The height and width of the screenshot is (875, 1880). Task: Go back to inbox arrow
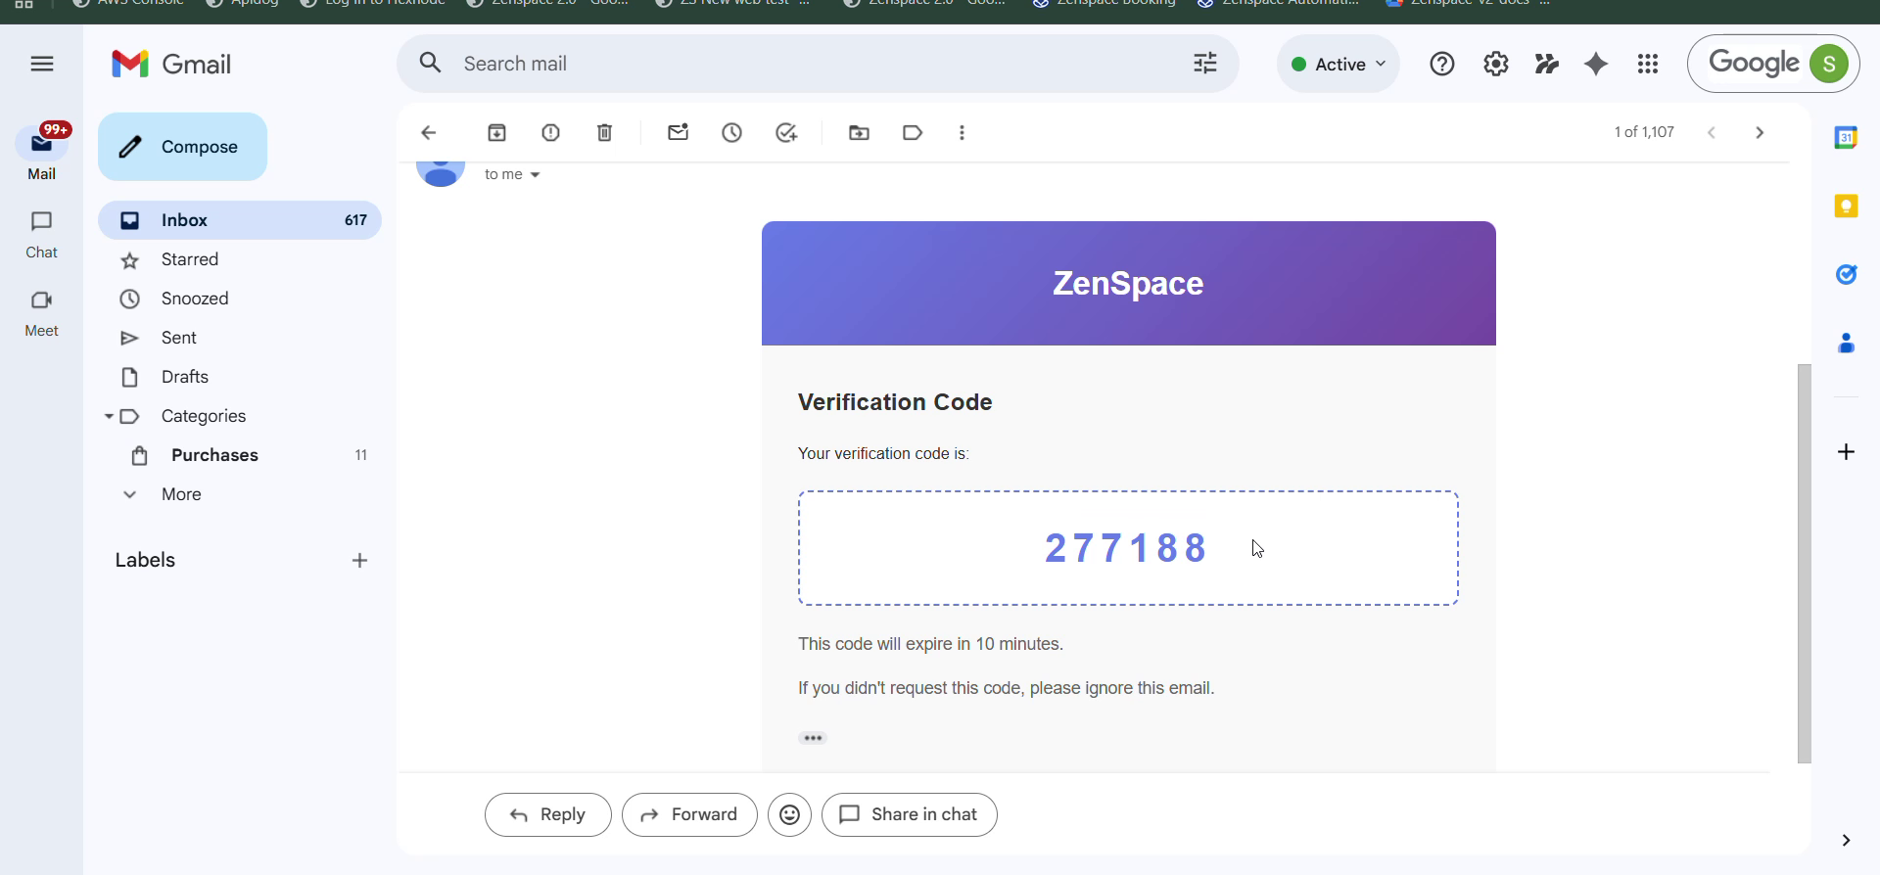(429, 132)
